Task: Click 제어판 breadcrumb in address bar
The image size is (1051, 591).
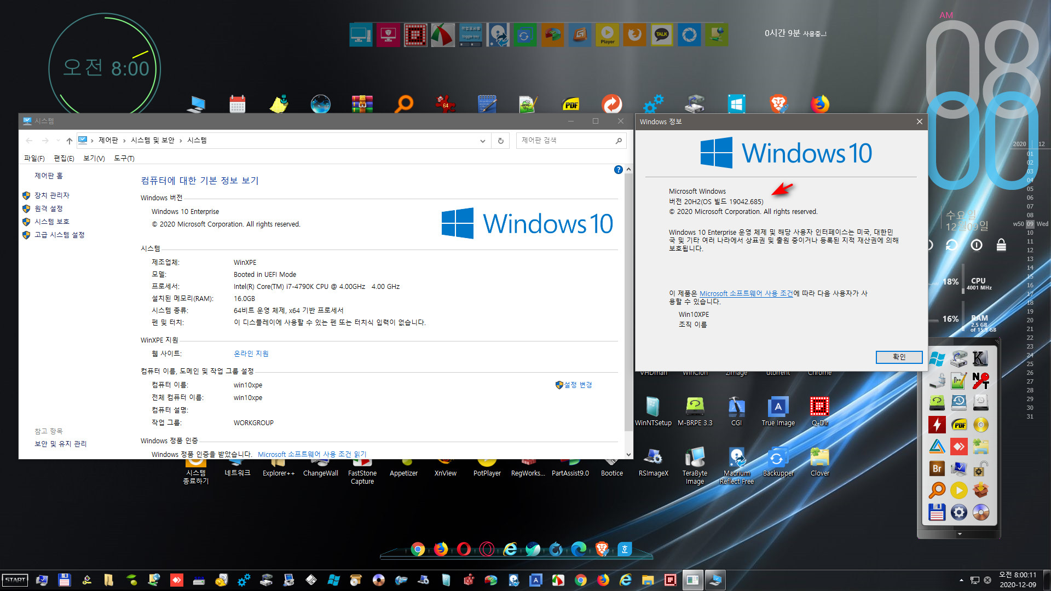Action: (x=108, y=141)
